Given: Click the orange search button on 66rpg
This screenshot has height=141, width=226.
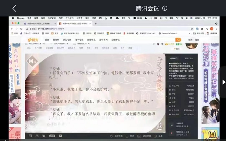Looking at the screenshot, I should [178, 40].
